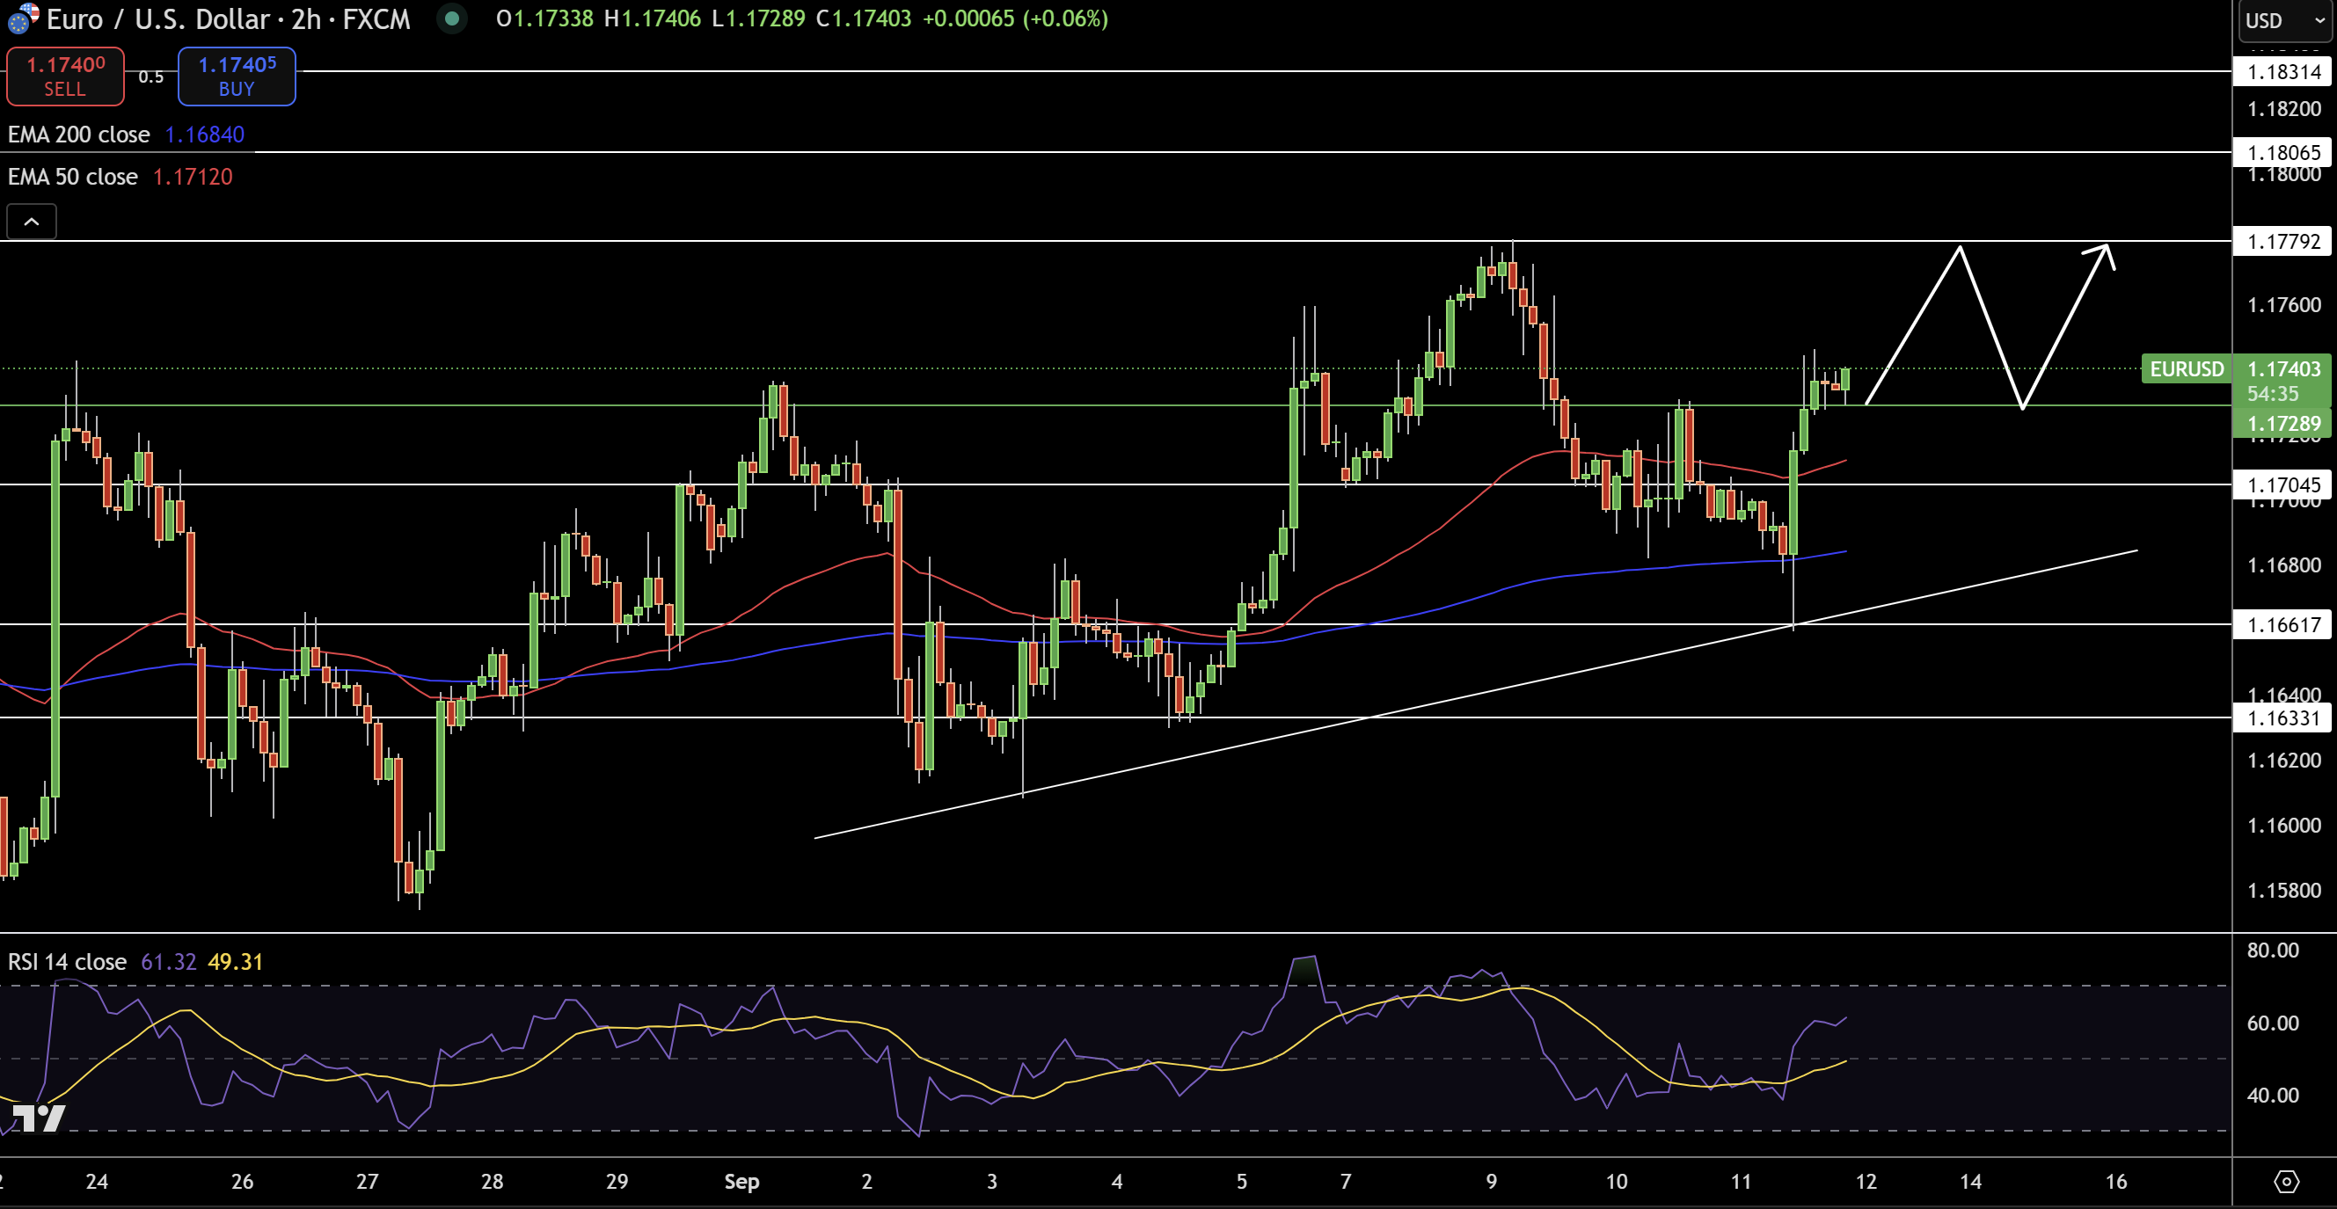Click the 1.17289 low price label
This screenshot has height=1209, width=2337.
tap(2284, 424)
